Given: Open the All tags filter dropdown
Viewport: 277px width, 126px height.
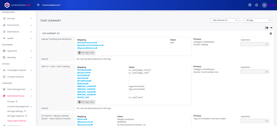Looking at the screenshot, I should (x=257, y=20).
